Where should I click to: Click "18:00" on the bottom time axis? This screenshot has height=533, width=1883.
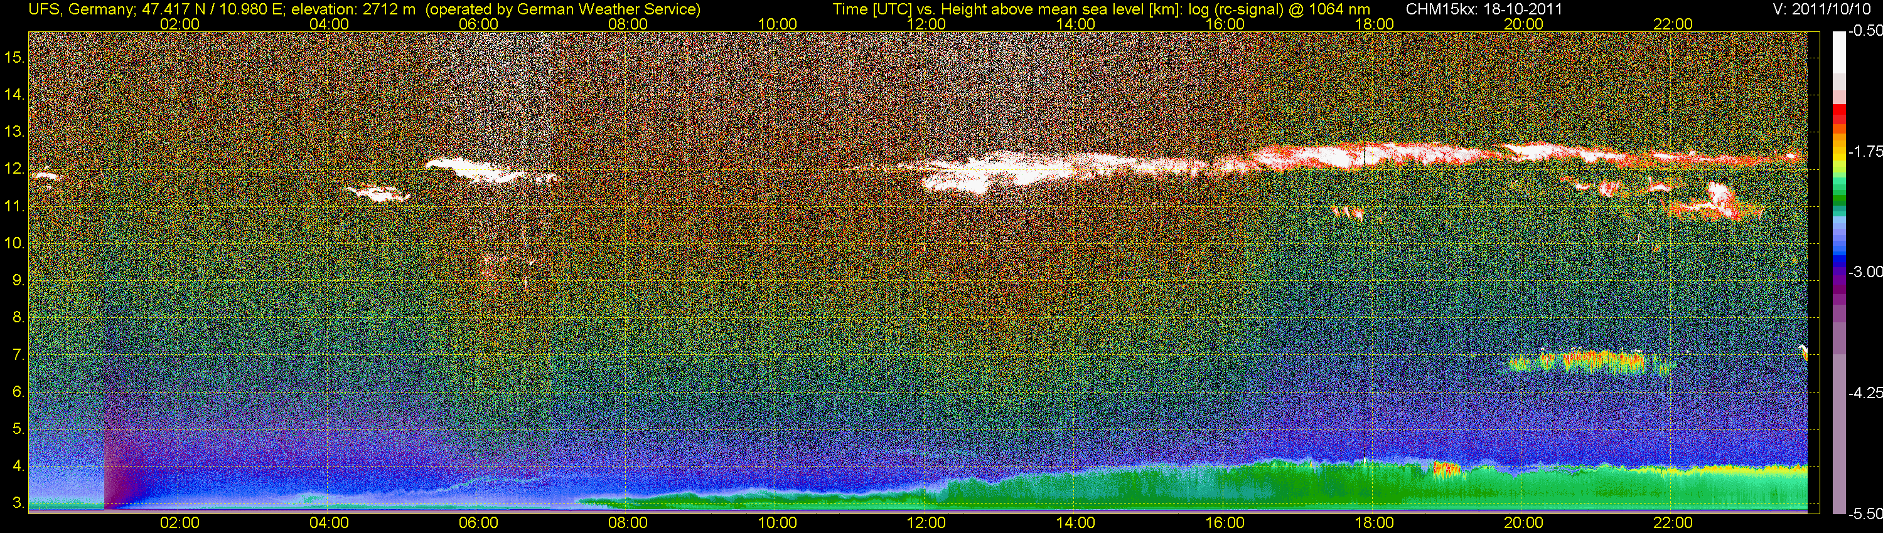(1374, 523)
